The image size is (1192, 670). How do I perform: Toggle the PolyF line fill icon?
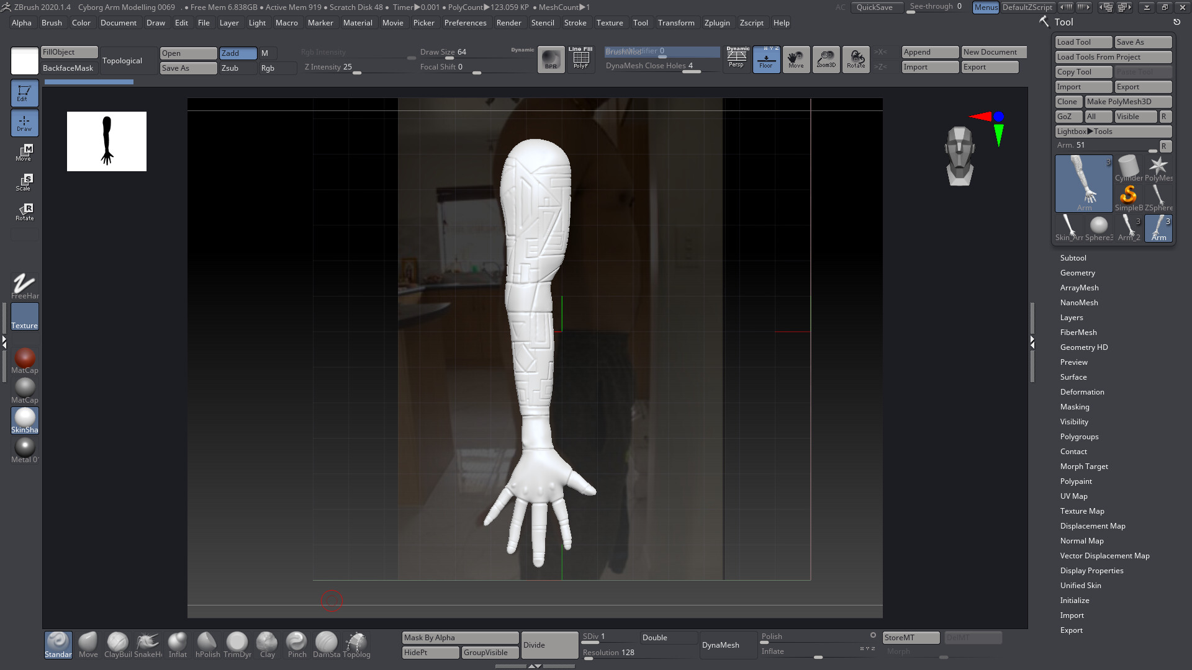[x=580, y=60]
